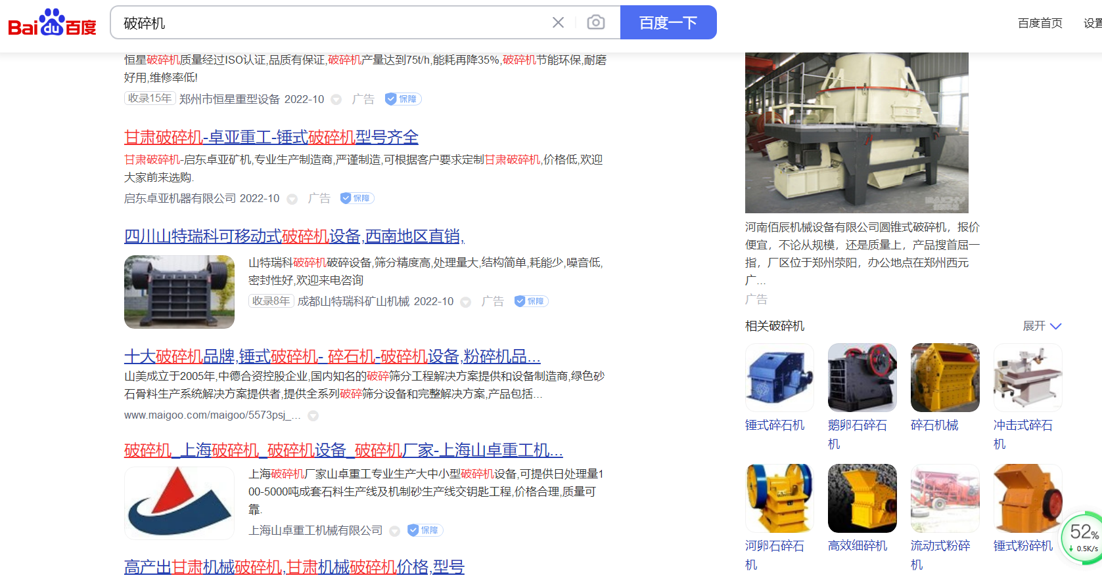This screenshot has height=584, width=1102.
Task: Click the 河卵石碎石机 thumbnail image
Action: (x=779, y=498)
